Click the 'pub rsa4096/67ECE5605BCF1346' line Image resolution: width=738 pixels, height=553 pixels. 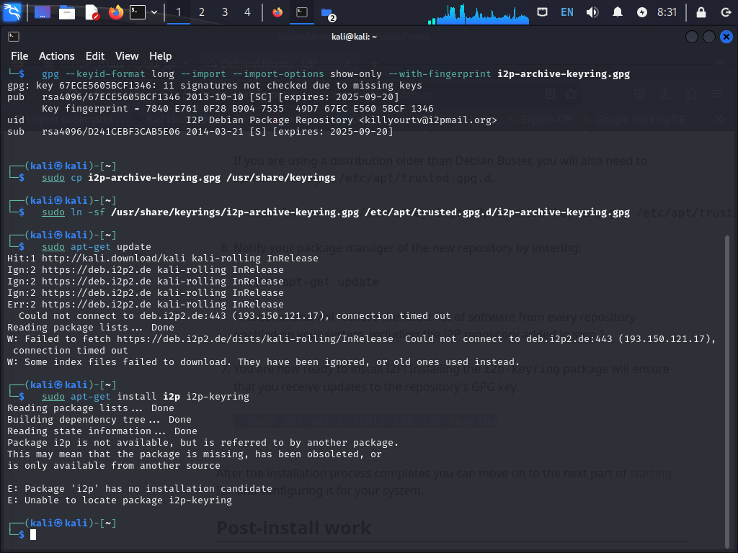[x=203, y=97]
